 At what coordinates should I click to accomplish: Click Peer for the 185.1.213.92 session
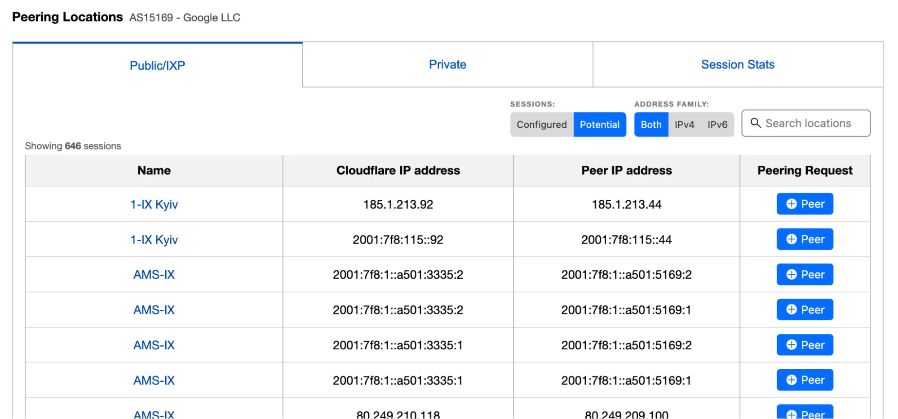coord(805,204)
